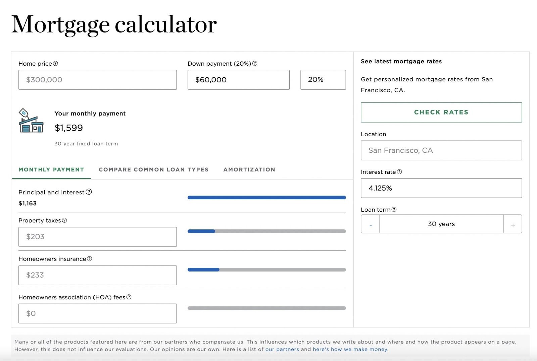This screenshot has width=537, height=361.
Task: Click the HOA fees help icon
Action: [130, 297]
